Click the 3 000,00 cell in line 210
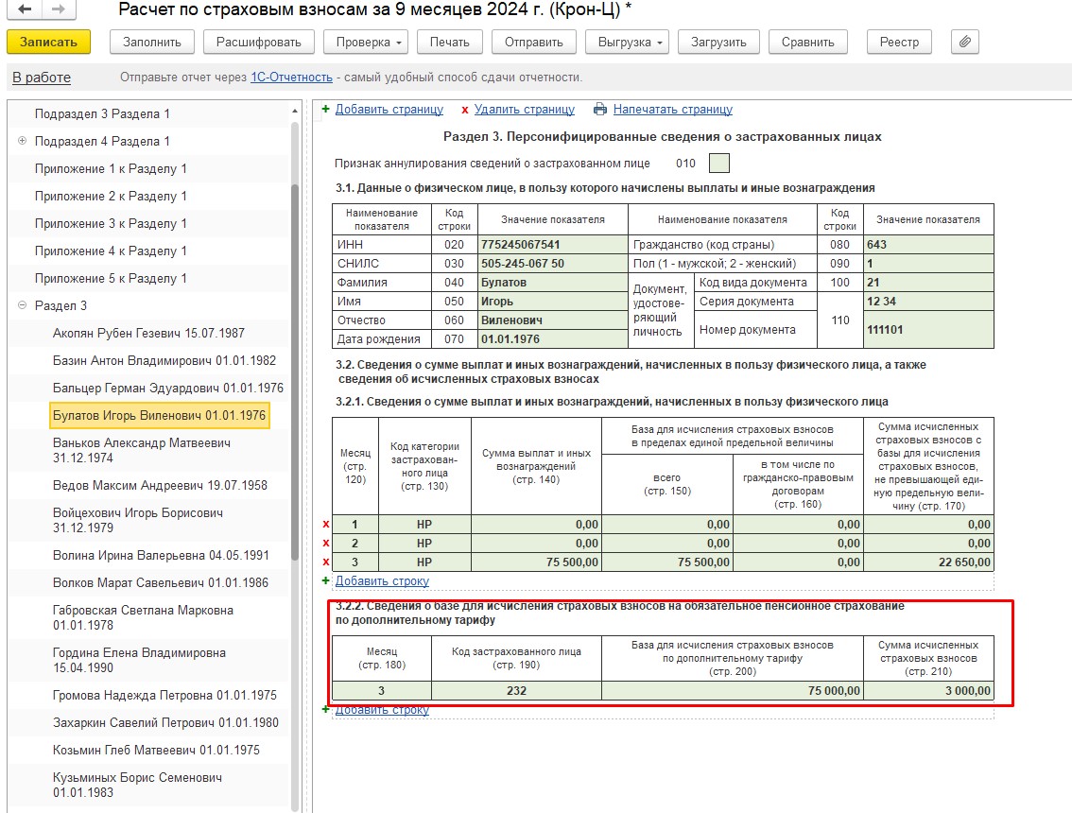The image size is (1072, 813). click(928, 691)
